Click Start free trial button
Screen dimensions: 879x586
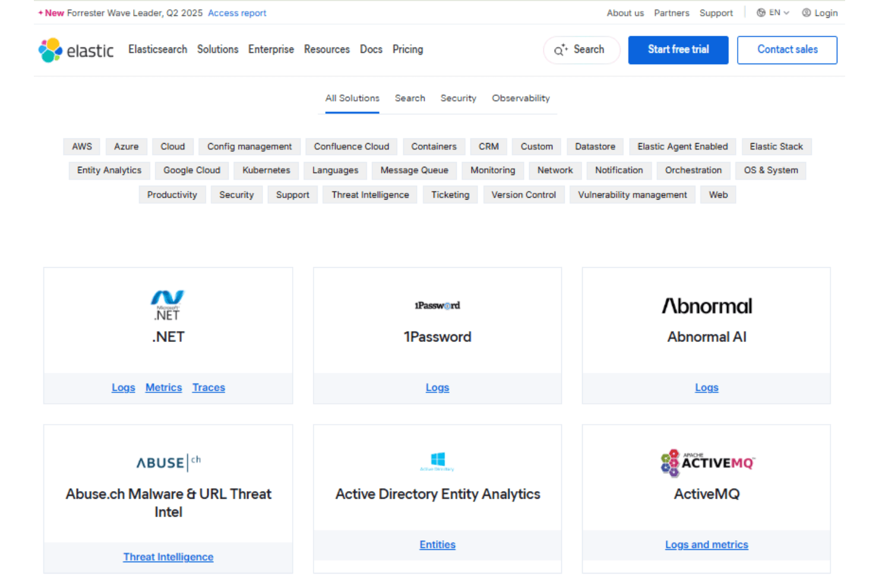click(678, 50)
